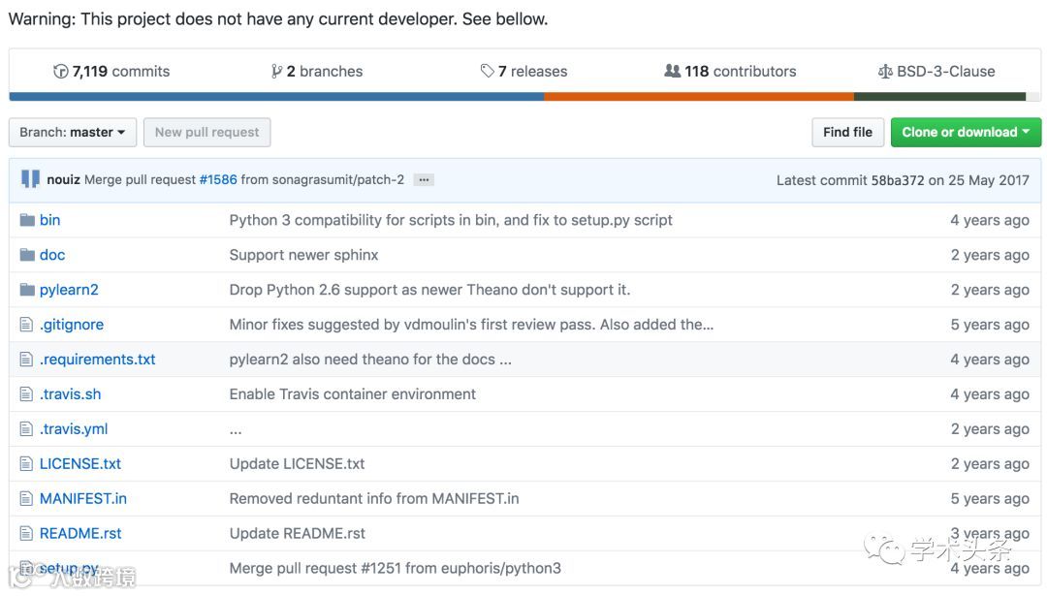Click the blue language bar segment
The height and width of the screenshot is (596, 1047).
pyautogui.click(x=276, y=97)
